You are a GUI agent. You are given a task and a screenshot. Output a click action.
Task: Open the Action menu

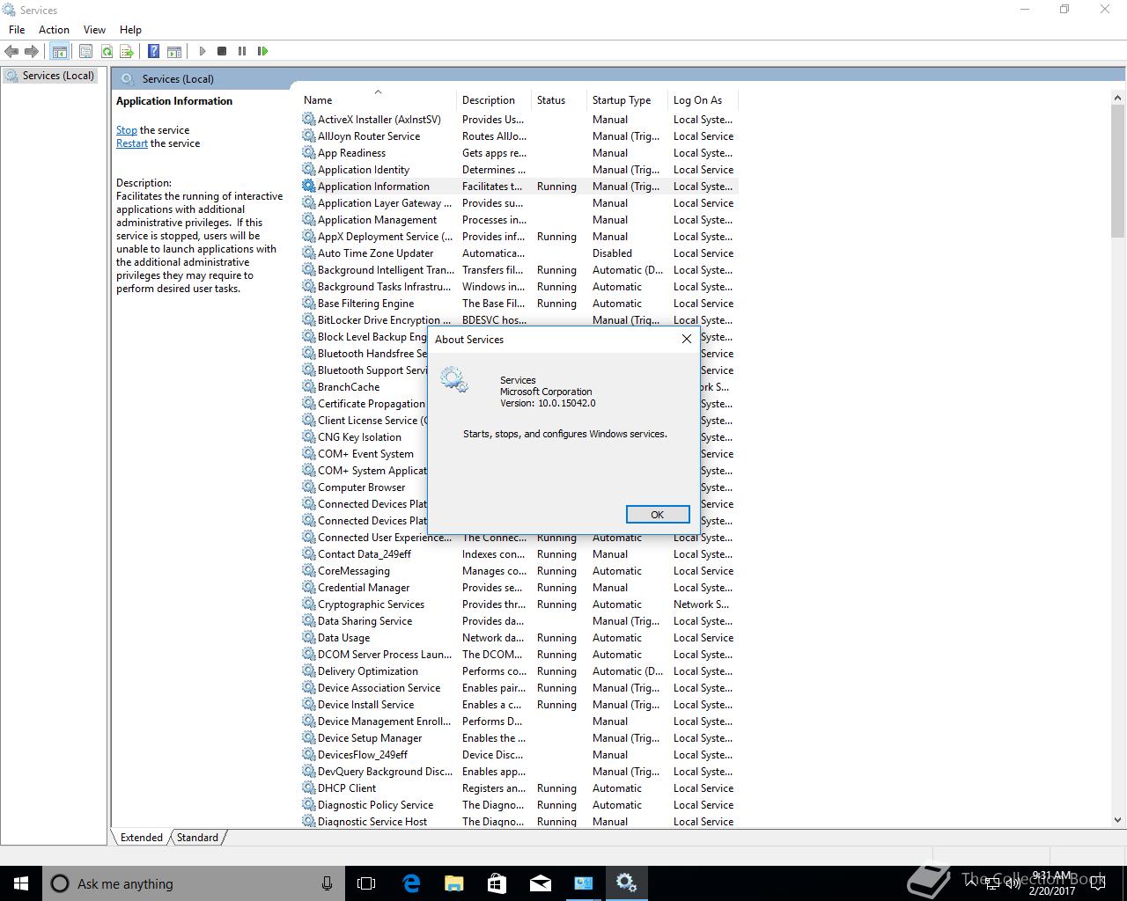pyautogui.click(x=54, y=29)
